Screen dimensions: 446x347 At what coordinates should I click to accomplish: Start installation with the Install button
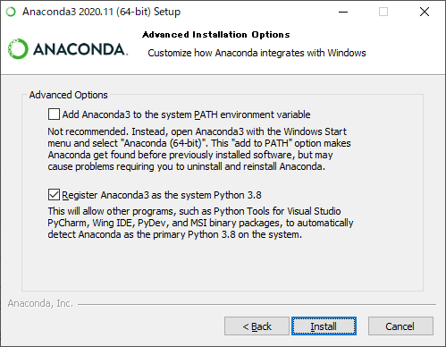click(324, 326)
